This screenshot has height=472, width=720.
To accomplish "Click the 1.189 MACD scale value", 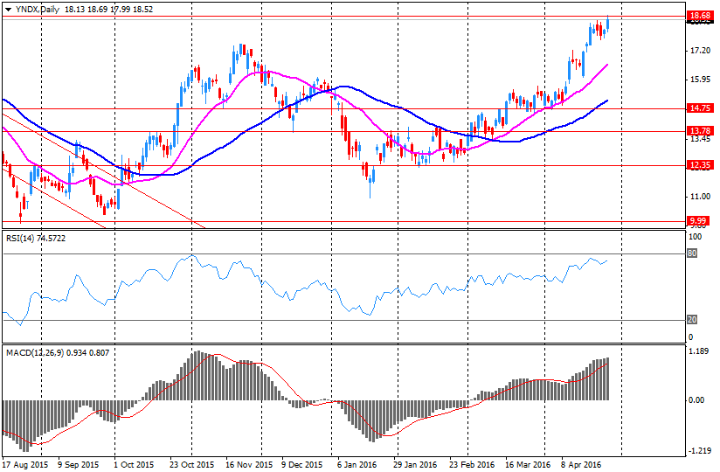I will point(698,352).
